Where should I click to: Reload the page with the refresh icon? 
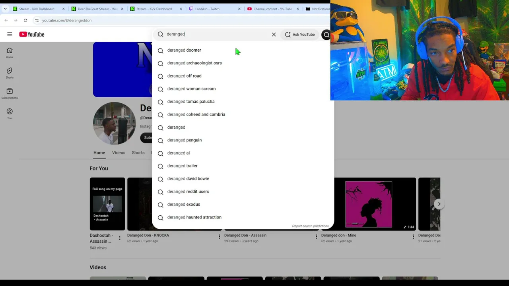pos(25,20)
